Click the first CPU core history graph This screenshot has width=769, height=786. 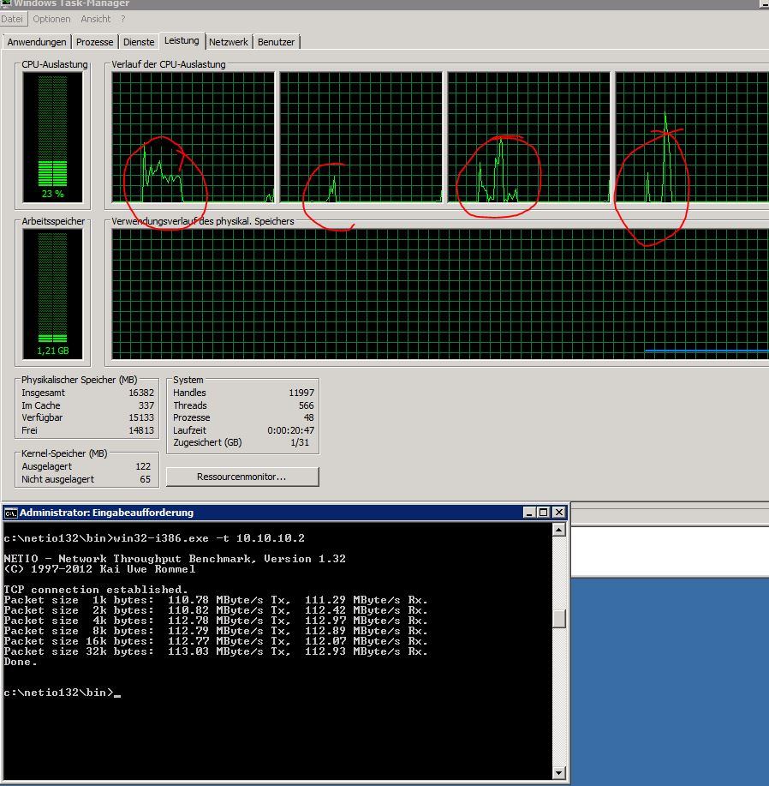pyautogui.click(x=193, y=137)
